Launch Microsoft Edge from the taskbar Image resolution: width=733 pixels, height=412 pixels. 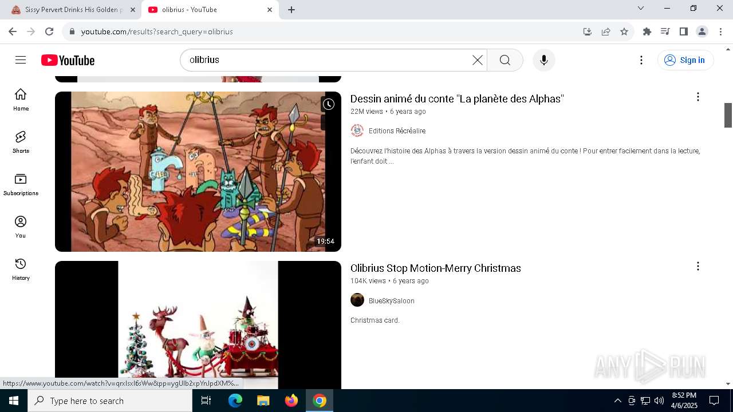coord(235,401)
